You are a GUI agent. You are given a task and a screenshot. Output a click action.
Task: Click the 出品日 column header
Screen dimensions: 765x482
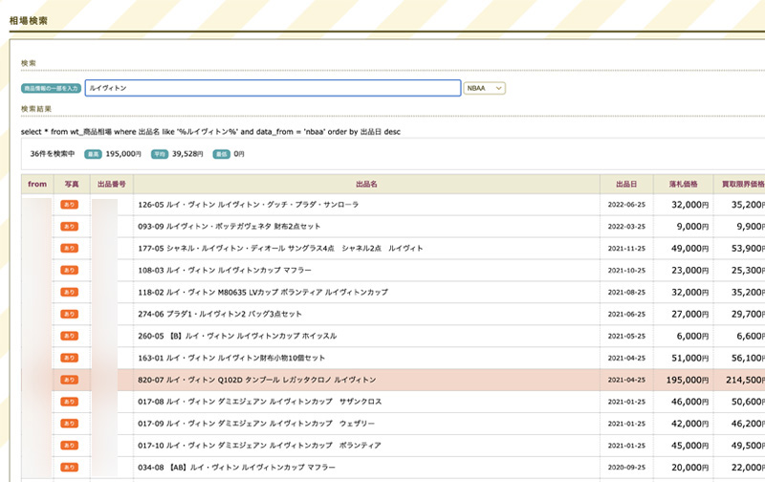pos(626,184)
